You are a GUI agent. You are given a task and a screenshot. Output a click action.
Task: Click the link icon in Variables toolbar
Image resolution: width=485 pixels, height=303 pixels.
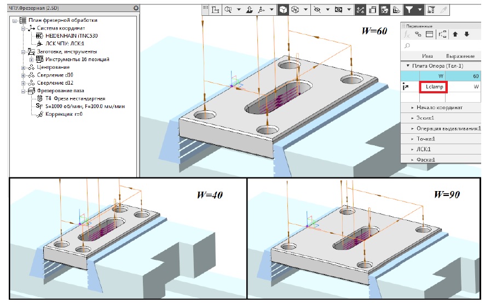(418, 34)
